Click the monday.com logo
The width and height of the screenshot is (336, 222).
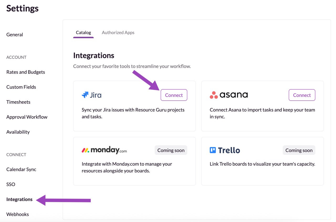[x=104, y=150]
